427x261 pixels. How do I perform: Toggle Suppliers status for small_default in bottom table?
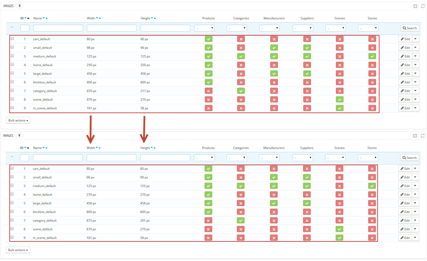click(x=307, y=177)
